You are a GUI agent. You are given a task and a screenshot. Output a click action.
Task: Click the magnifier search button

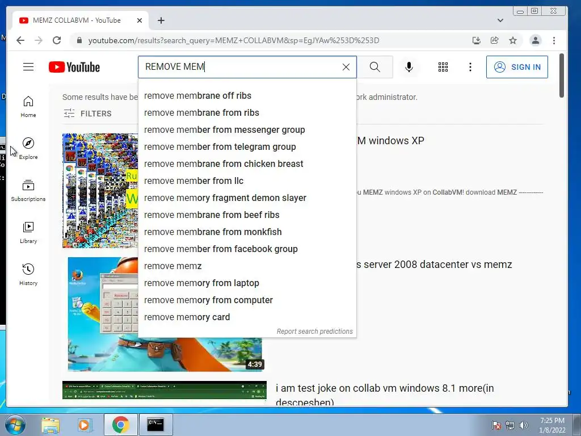click(374, 67)
